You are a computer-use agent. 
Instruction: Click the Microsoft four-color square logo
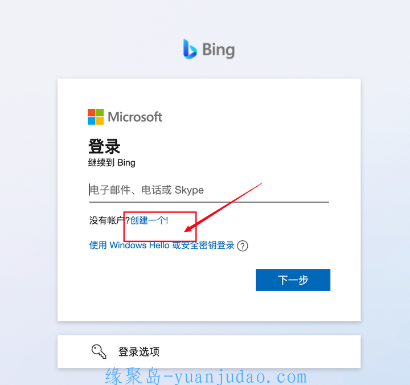click(96, 117)
